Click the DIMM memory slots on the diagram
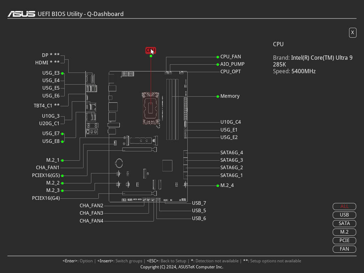 (172, 109)
